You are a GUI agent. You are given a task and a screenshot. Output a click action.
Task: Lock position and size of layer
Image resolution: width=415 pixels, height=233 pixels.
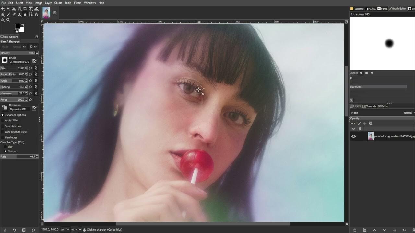coord(365,123)
